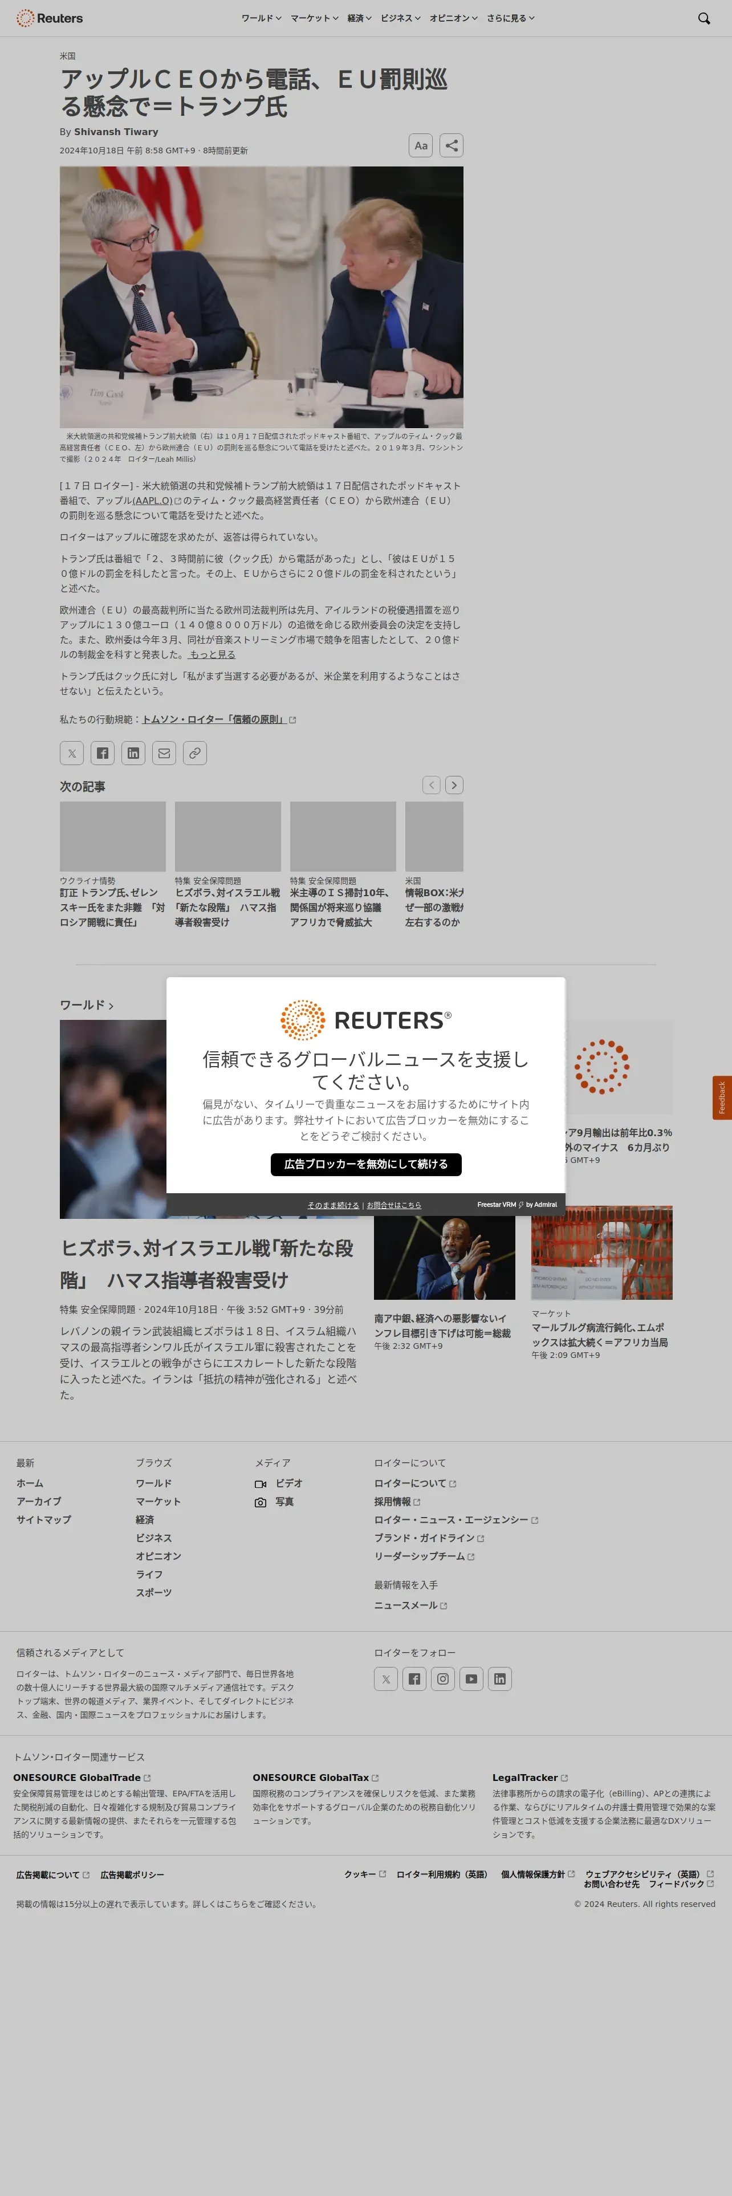Open 採用情報 footer link
The image size is (732, 2196).
397,1502
